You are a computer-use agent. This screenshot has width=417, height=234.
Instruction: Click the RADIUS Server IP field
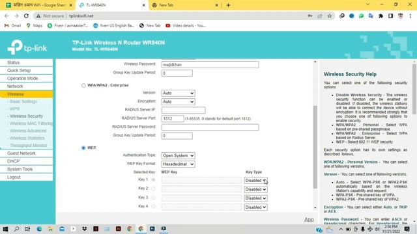click(183, 110)
